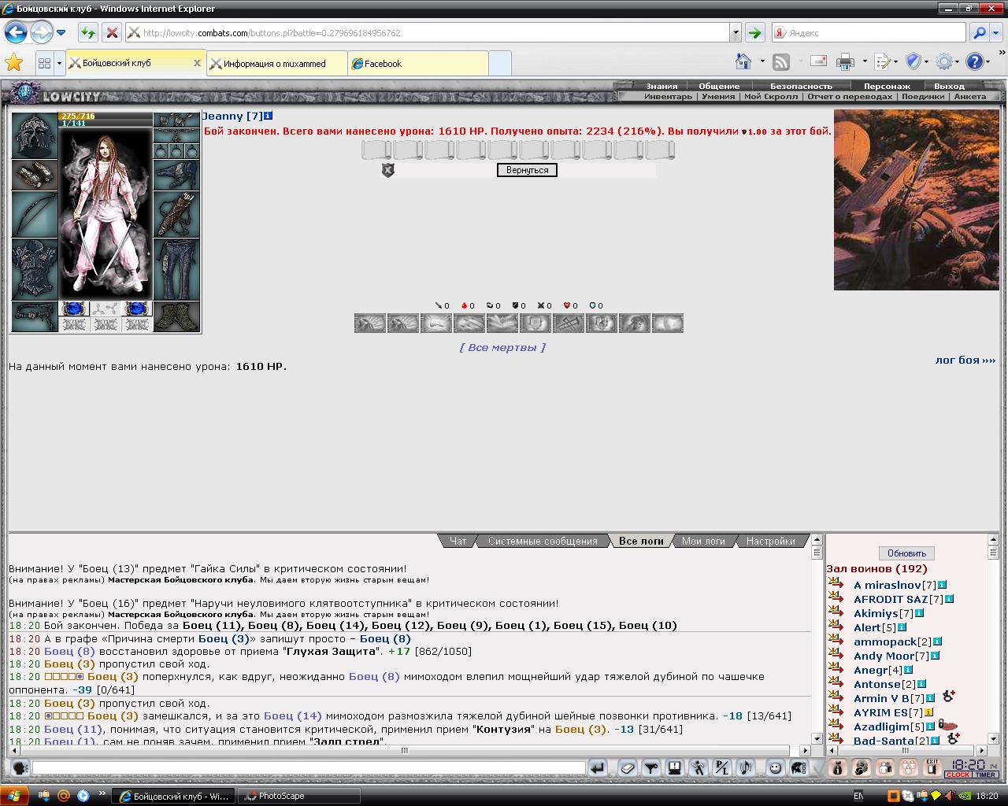Viewport: 1008px width, 806px height.
Task: Switch to the Чат tab
Action: [458, 541]
